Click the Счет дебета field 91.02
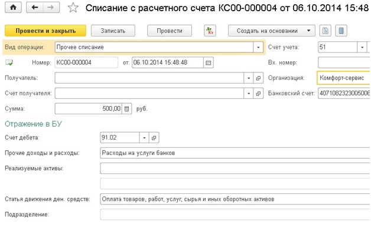Viewport: 371px width, 228px height. click(x=120, y=138)
